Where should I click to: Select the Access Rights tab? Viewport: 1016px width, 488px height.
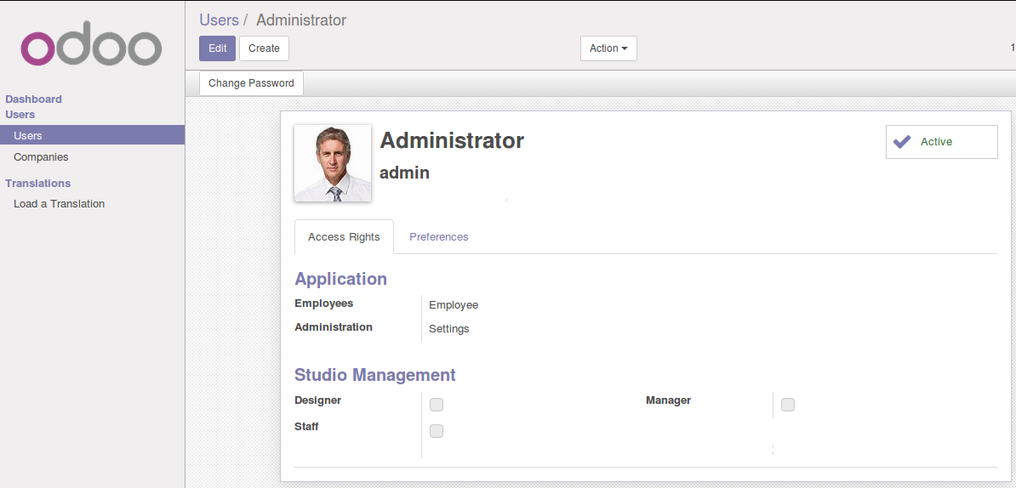344,237
